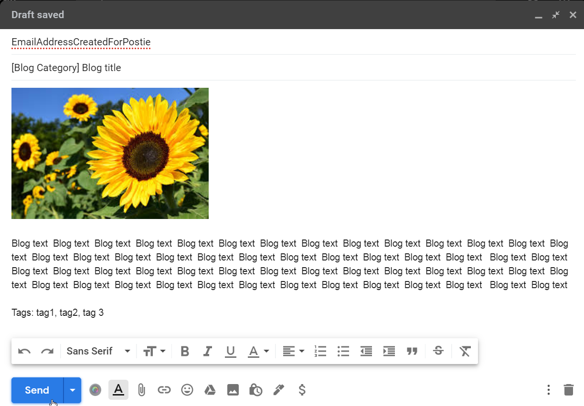Insert a link using the chain icon

click(x=164, y=390)
